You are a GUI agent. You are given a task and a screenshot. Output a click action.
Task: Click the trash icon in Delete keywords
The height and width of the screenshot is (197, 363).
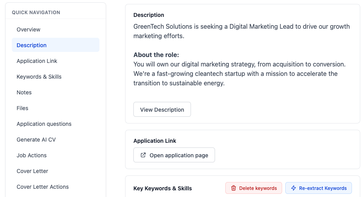click(234, 188)
